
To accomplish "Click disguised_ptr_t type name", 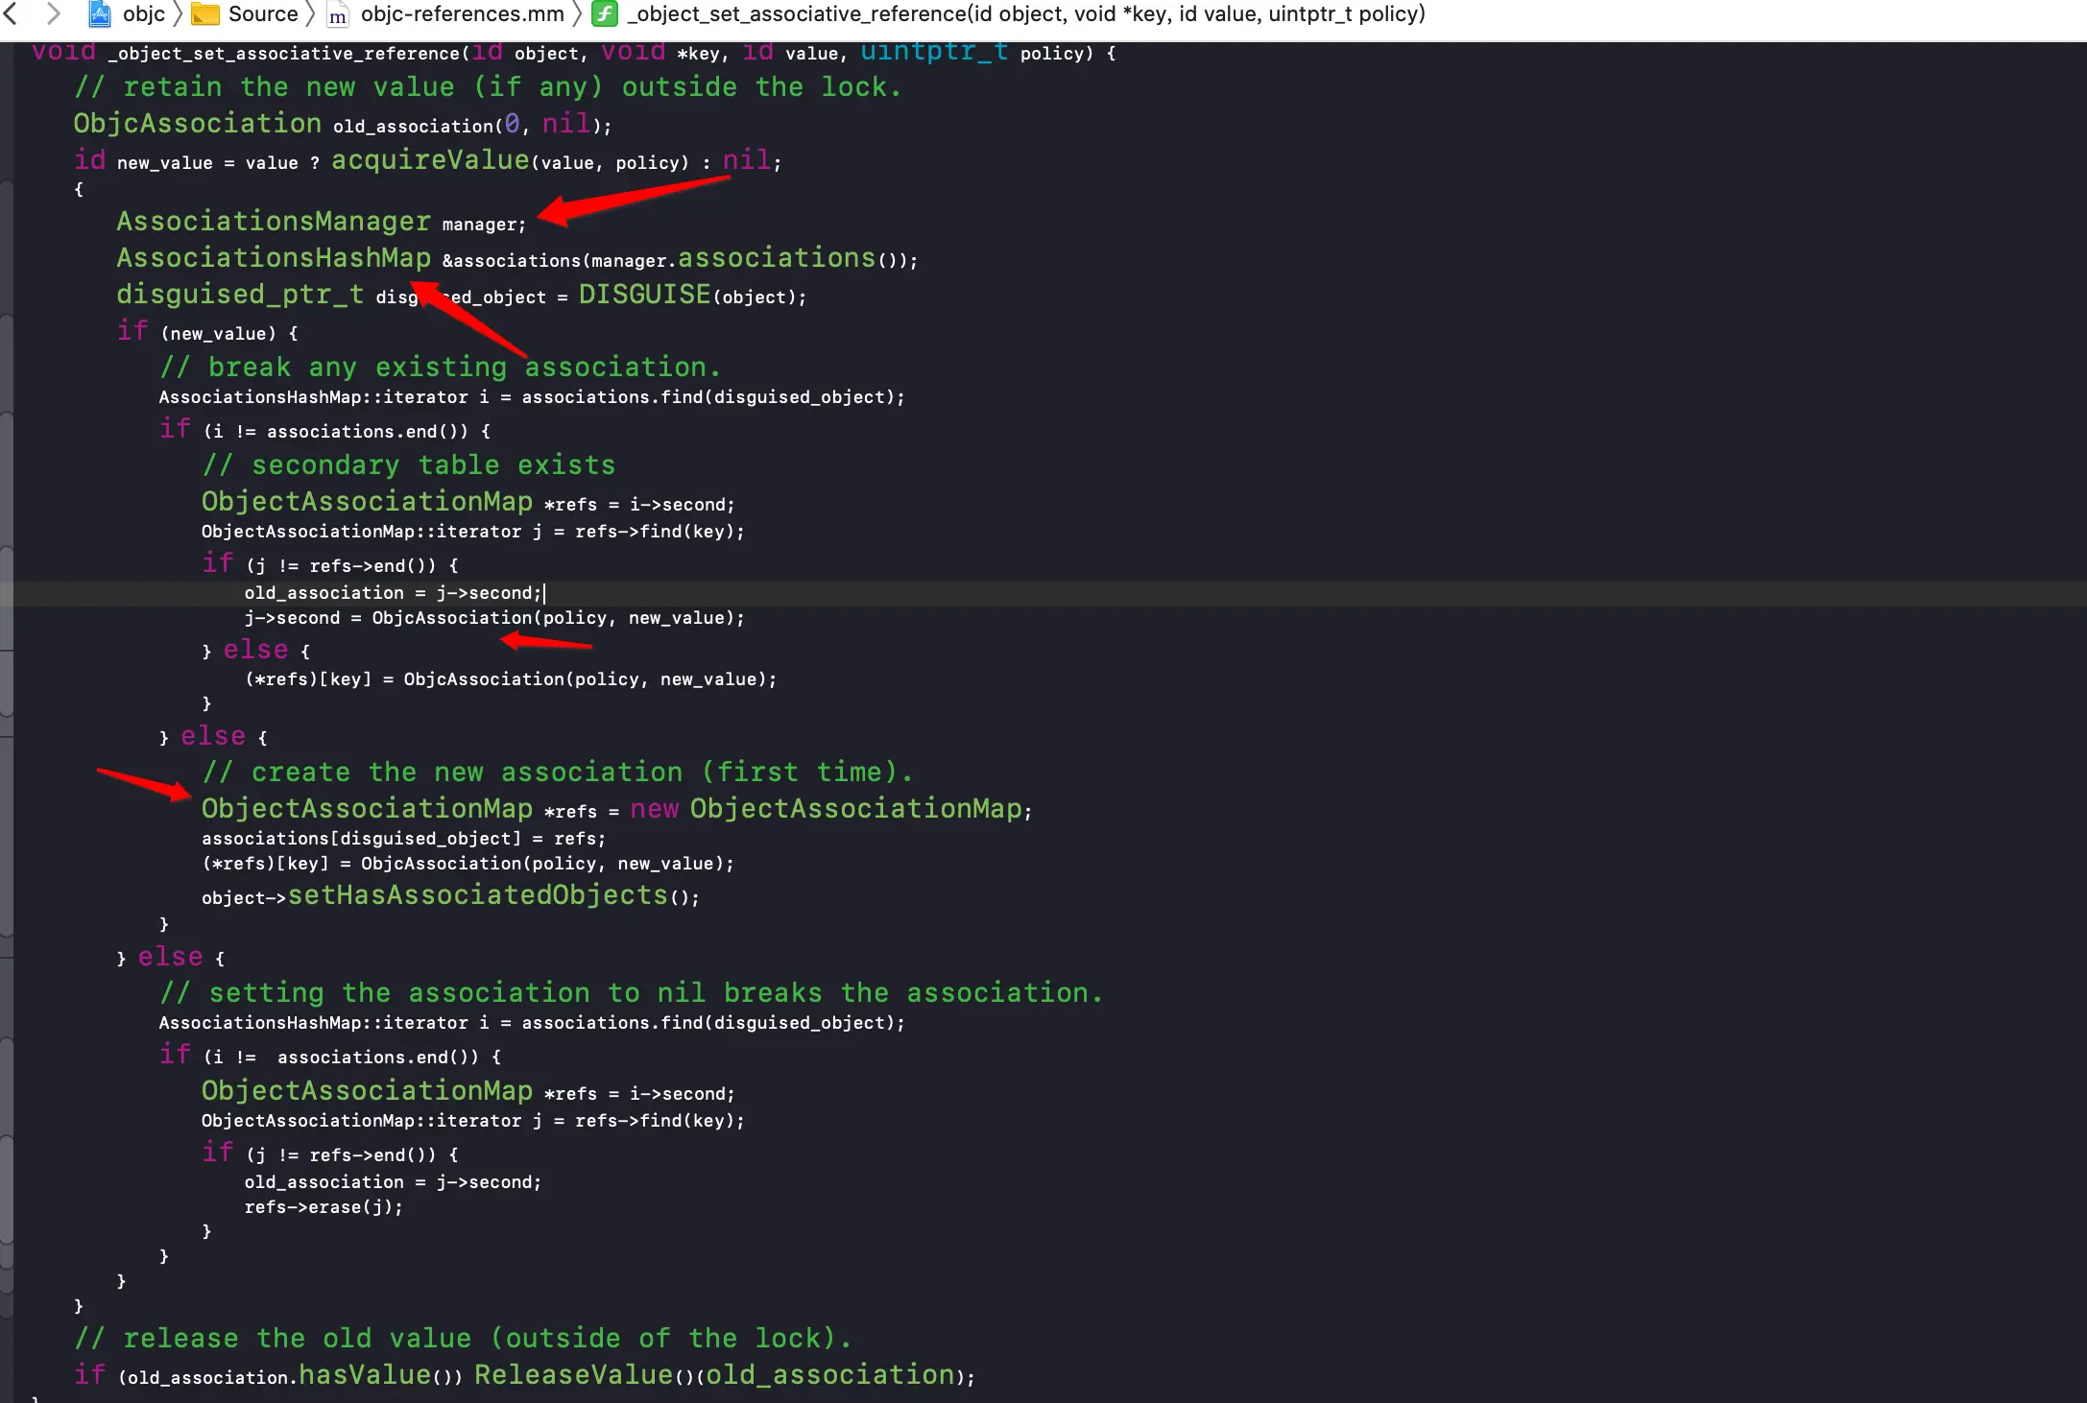I will (x=240, y=295).
